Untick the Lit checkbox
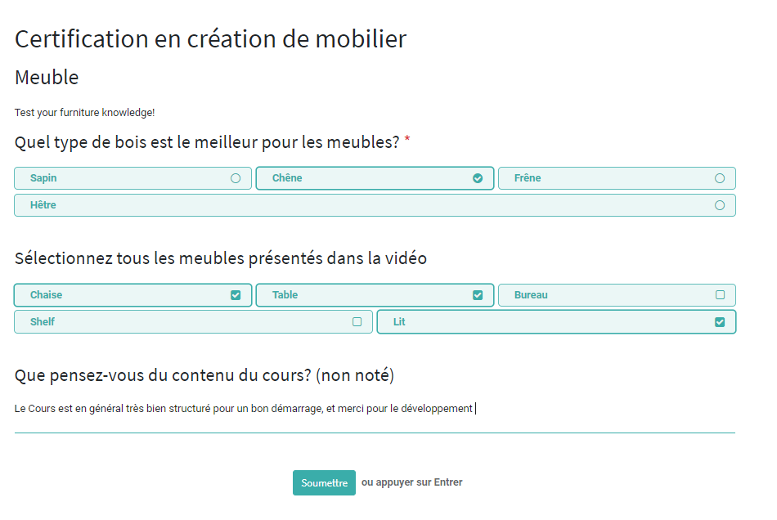Screen dimensions: 777x520 click(720, 322)
